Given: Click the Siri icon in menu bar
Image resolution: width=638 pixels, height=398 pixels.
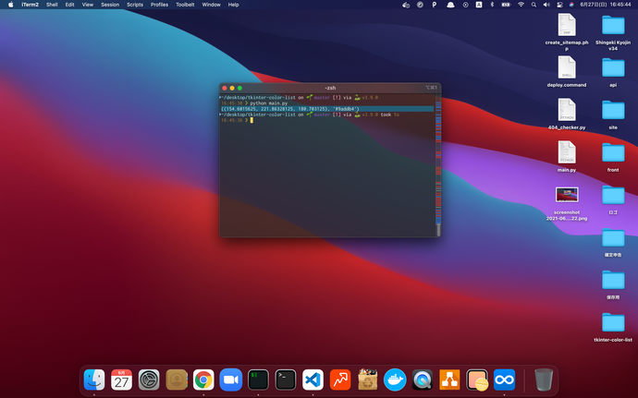Looking at the screenshot, I should pyautogui.click(x=571, y=5).
